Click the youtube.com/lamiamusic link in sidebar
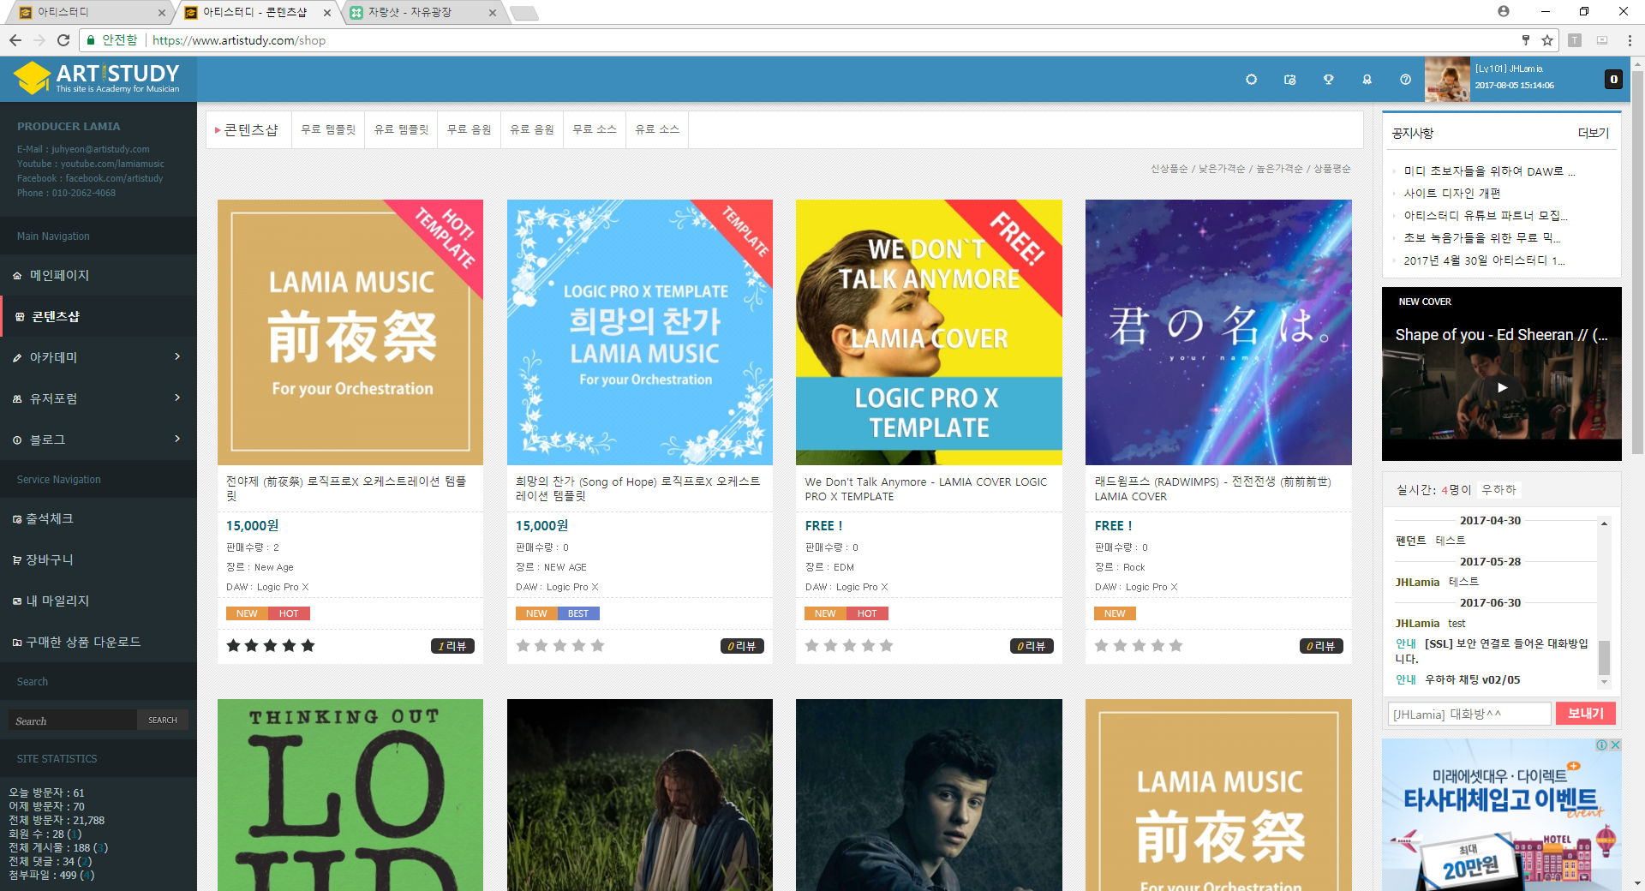The image size is (1645, 891). coord(112,164)
